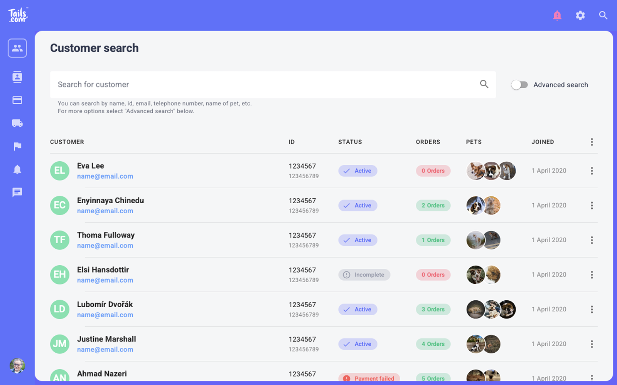Open the row menu for Elsi Hansdottir
This screenshot has width=617, height=385.
point(592,275)
